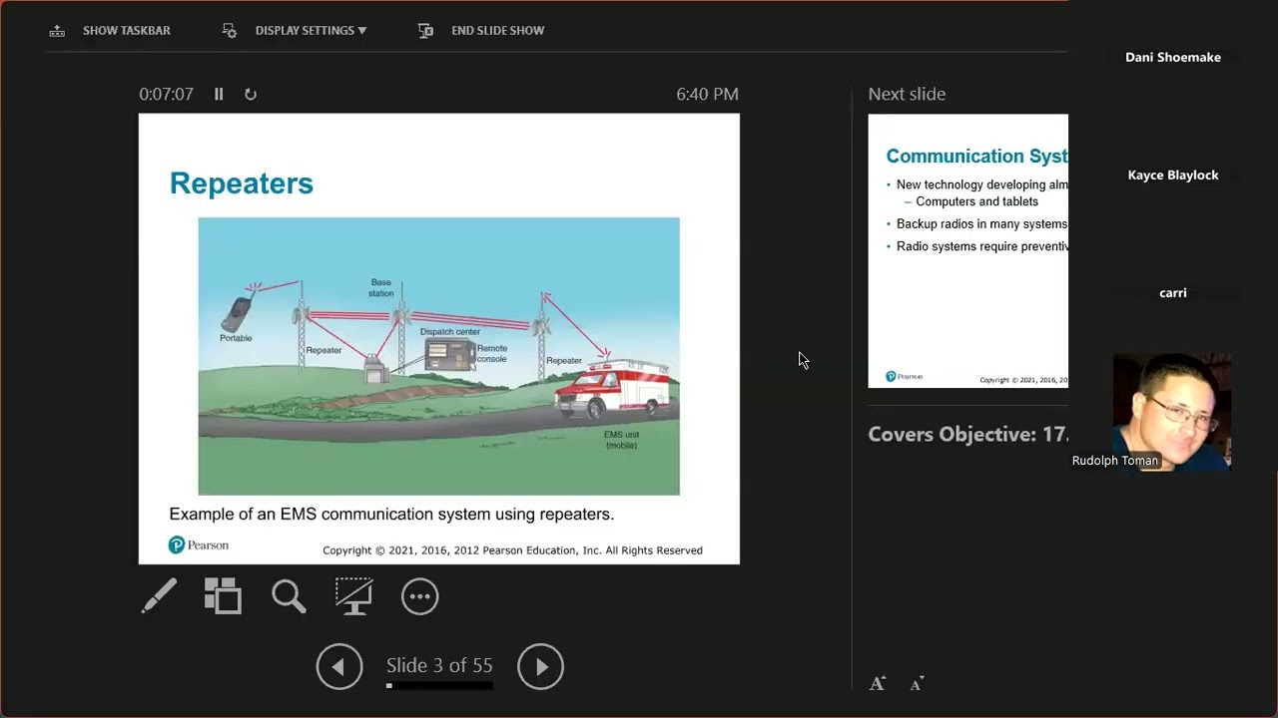Toggle black or unblack slide show

pyautogui.click(x=353, y=596)
